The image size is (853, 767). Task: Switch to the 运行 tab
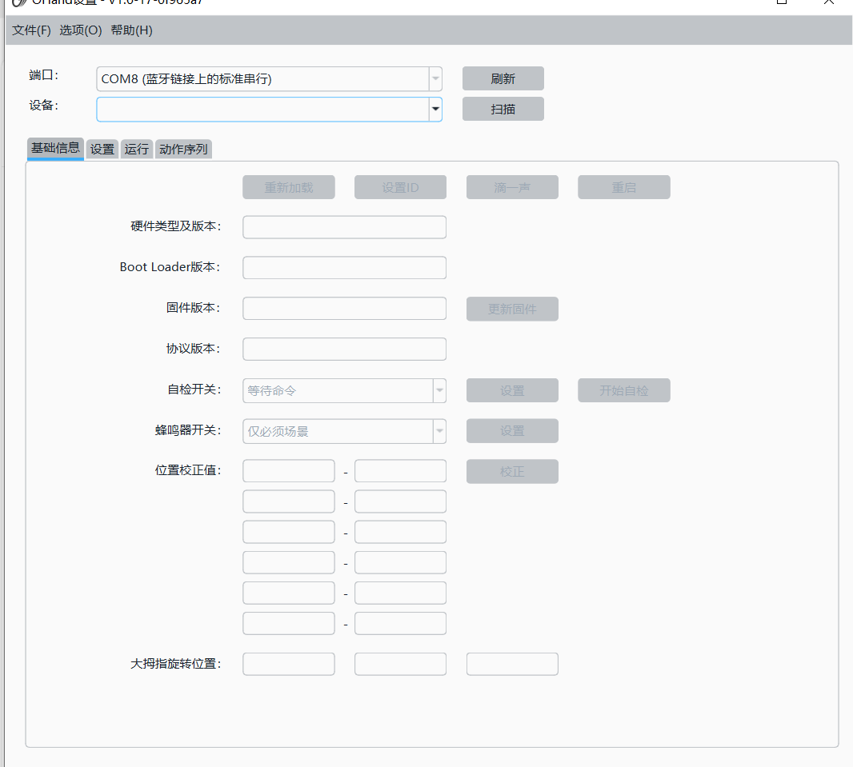[x=137, y=149]
